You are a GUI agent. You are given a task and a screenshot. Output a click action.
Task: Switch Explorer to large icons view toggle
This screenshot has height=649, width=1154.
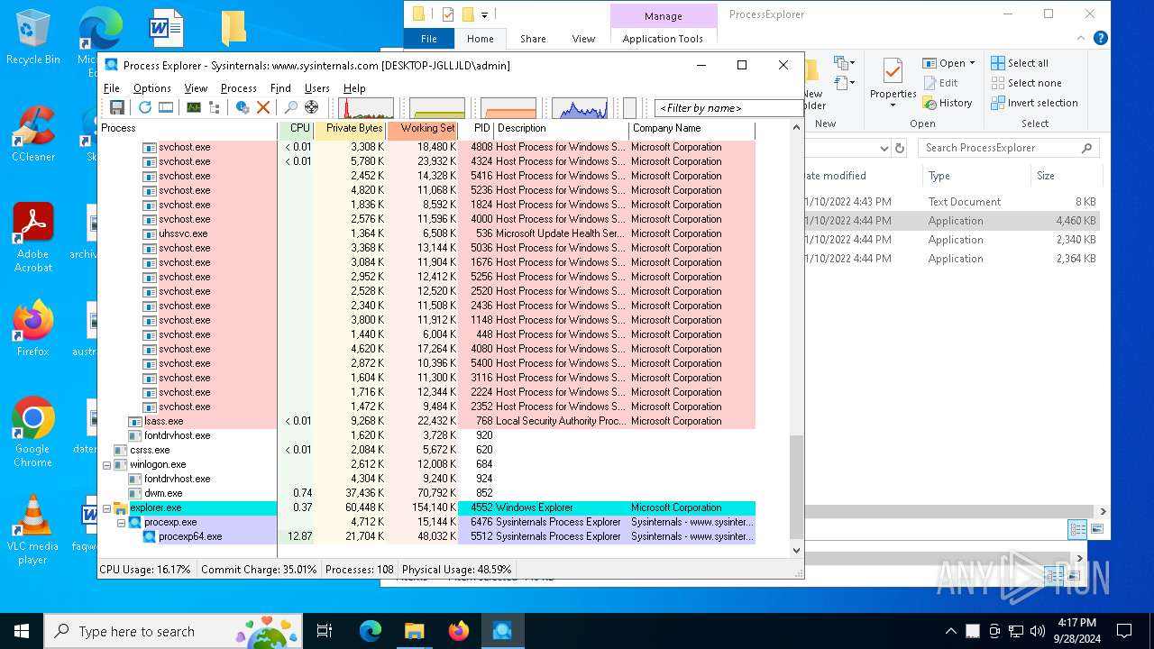point(1096,529)
